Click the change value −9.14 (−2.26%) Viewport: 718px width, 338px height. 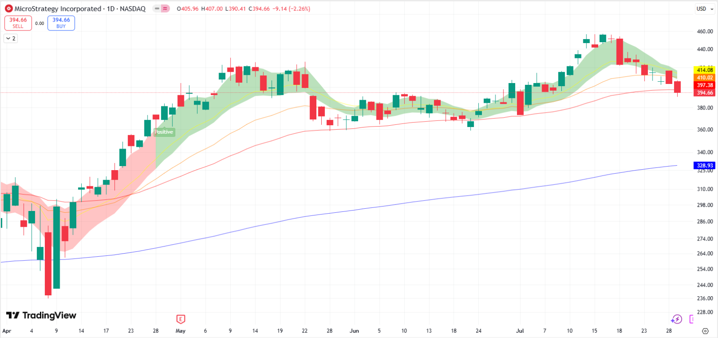[291, 9]
